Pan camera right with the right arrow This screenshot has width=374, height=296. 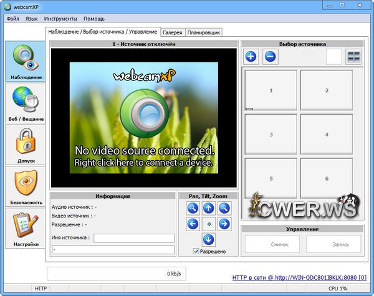pyautogui.click(x=224, y=224)
